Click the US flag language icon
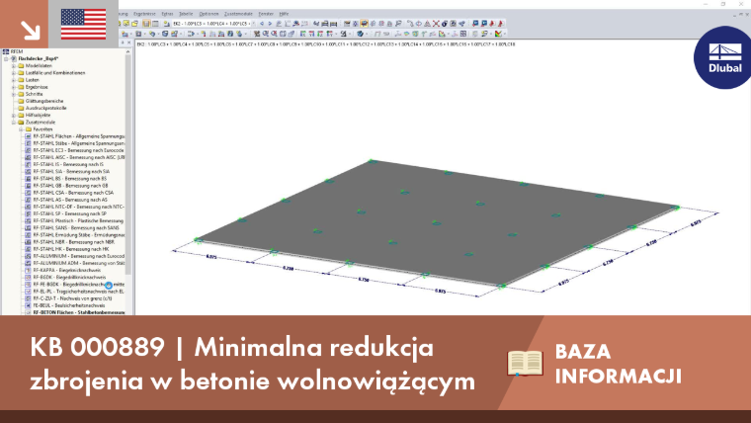 [x=83, y=24]
